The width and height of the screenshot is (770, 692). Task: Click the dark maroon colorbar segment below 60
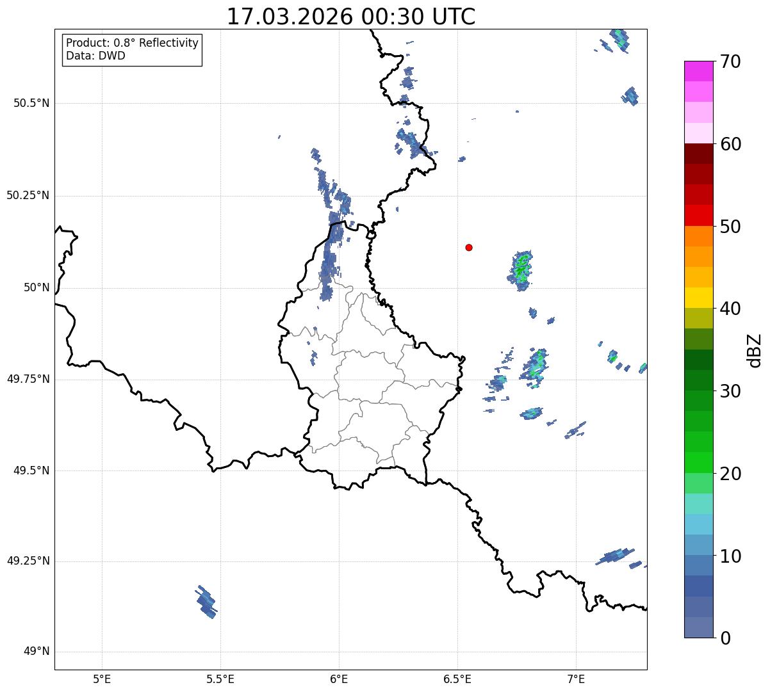[699, 154]
